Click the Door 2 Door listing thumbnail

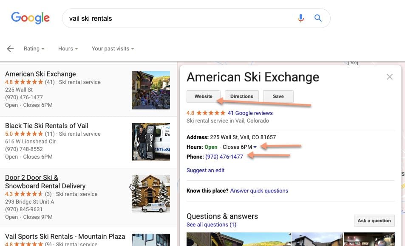click(x=151, y=194)
